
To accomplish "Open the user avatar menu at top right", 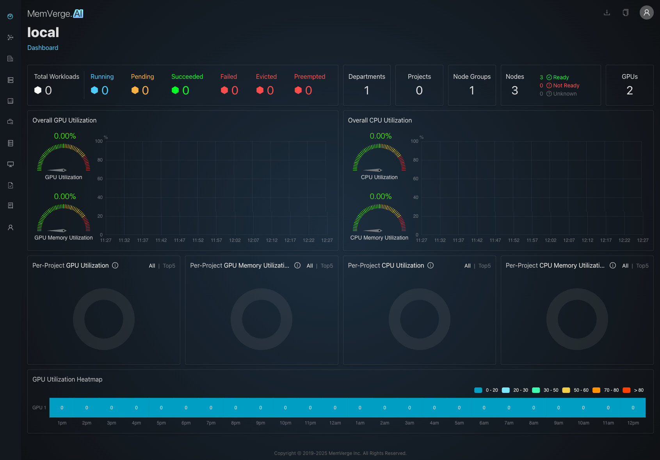I will point(646,12).
